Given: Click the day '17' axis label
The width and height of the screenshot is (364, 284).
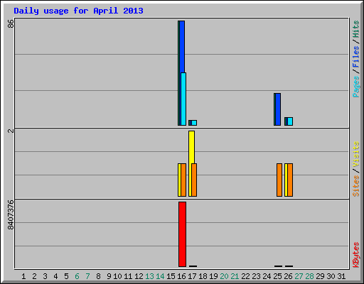Looking at the screenshot, I should click(192, 276).
